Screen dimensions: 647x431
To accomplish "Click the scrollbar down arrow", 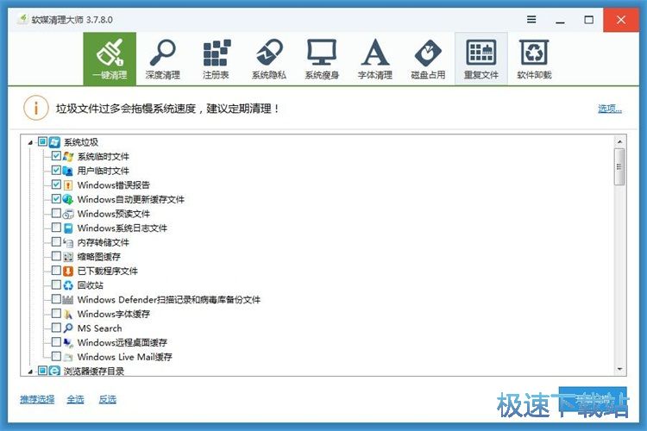I will click(619, 369).
